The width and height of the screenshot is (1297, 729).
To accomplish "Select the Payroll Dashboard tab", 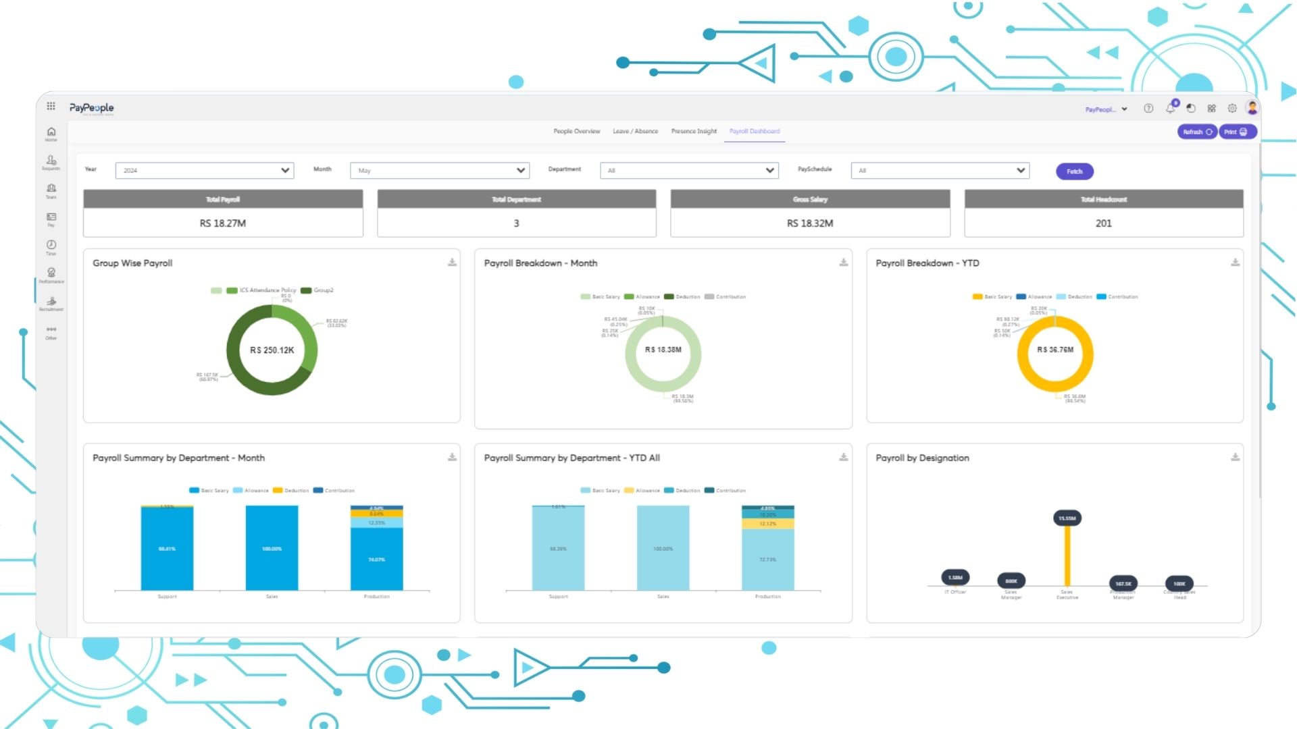I will click(755, 132).
